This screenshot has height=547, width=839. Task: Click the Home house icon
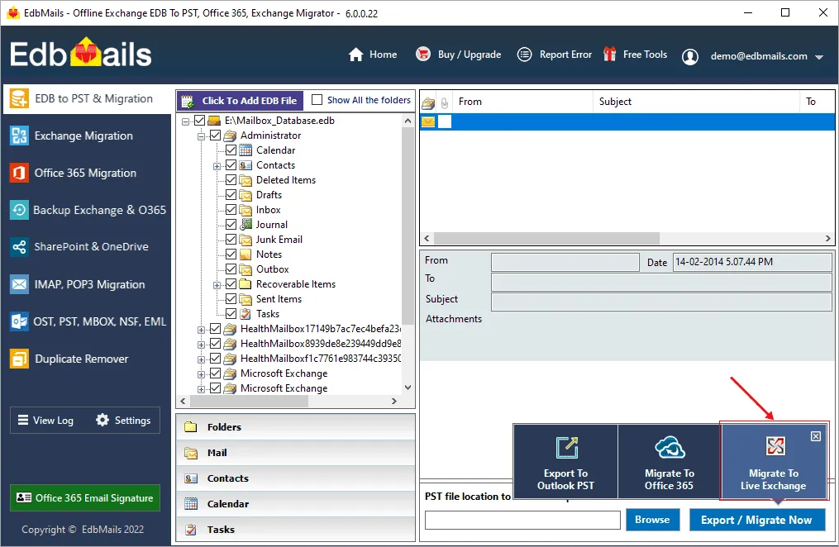(x=355, y=55)
